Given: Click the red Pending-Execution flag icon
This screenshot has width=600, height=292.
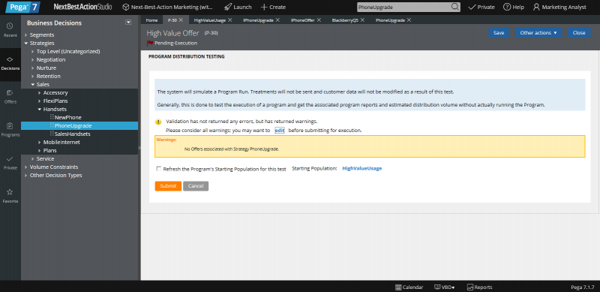Looking at the screenshot, I should coord(150,43).
